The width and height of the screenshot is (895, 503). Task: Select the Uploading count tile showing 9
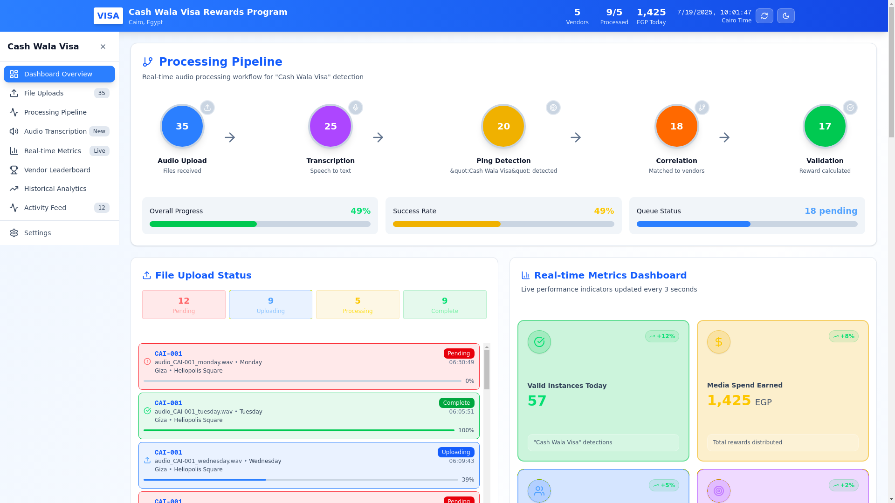[271, 305]
